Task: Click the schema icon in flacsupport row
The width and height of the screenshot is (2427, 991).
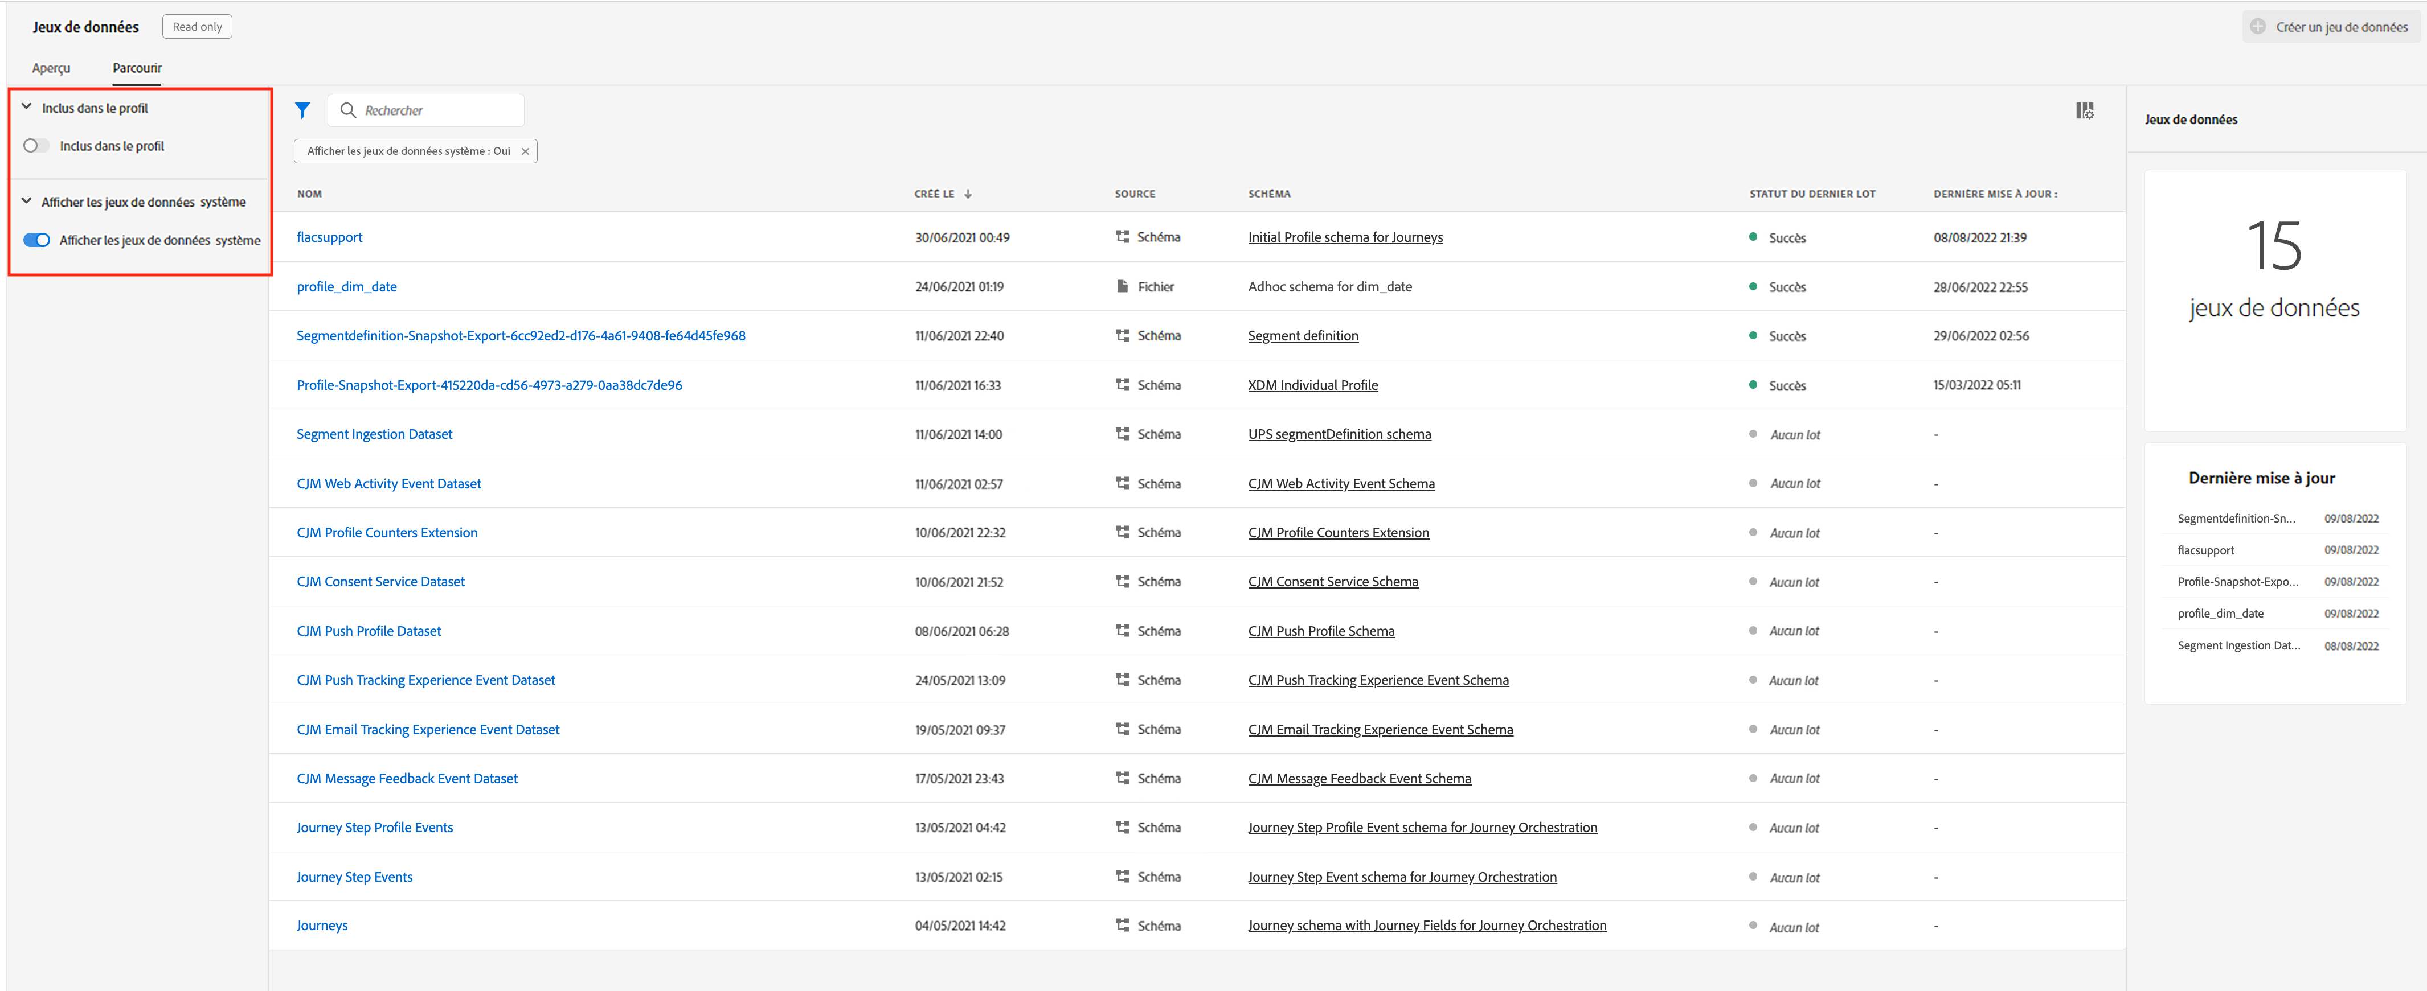Action: (x=1122, y=237)
